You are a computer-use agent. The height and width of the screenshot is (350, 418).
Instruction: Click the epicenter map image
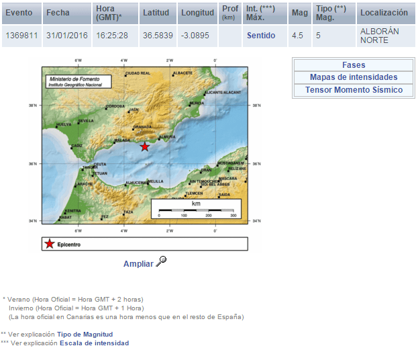point(145,155)
